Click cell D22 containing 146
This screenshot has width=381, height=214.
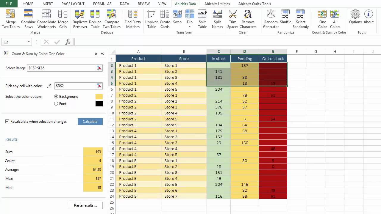(x=245, y=184)
